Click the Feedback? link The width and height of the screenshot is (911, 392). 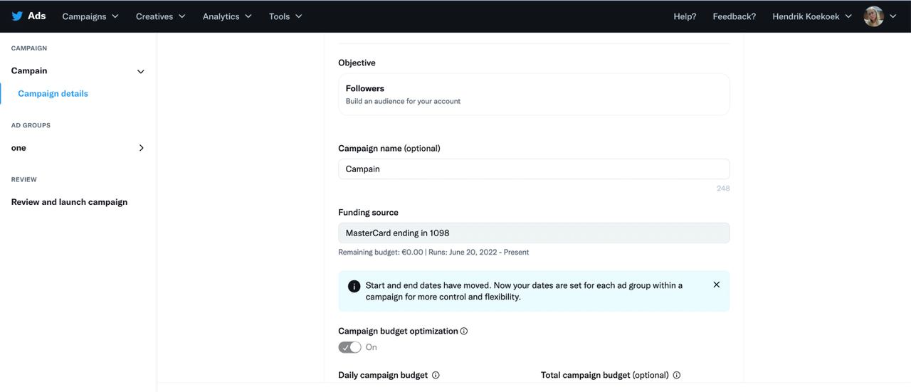(x=734, y=16)
